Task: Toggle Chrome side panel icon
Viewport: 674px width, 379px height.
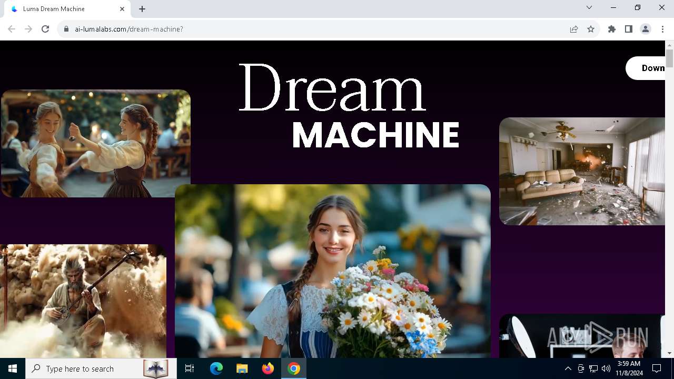Action: 629,29
